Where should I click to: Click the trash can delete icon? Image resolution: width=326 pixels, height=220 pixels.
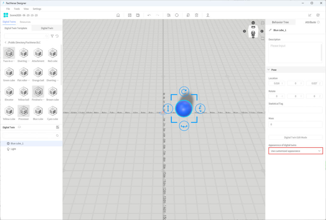tap(196, 15)
